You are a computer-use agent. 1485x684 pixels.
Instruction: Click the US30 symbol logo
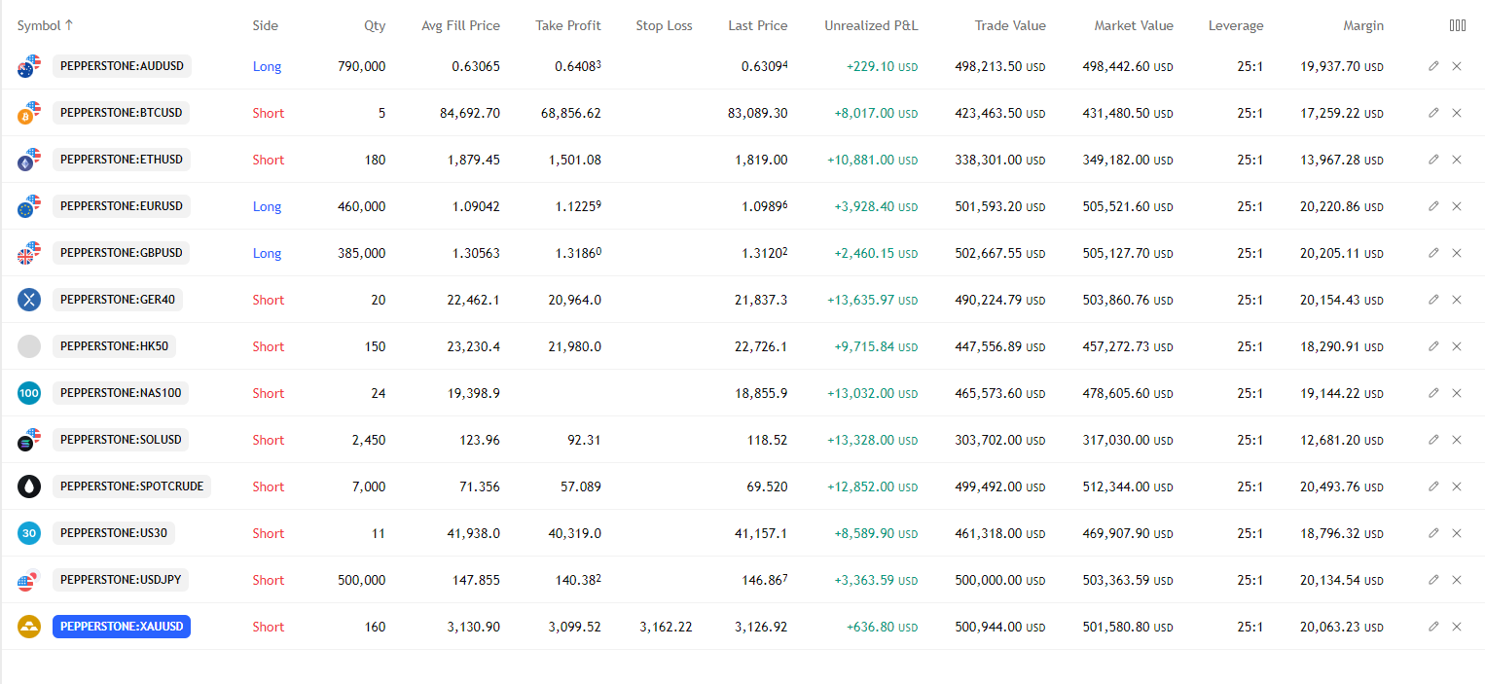[29, 533]
